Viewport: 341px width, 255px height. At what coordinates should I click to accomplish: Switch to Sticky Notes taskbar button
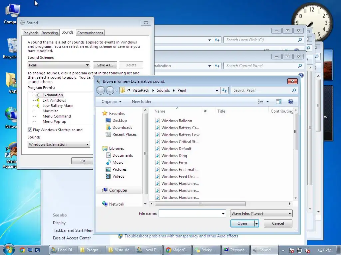206,250
